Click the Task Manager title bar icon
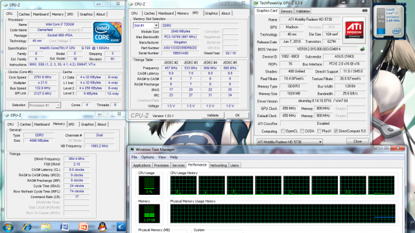Image resolution: width=415 pixels, height=233 pixels. tap(132, 150)
